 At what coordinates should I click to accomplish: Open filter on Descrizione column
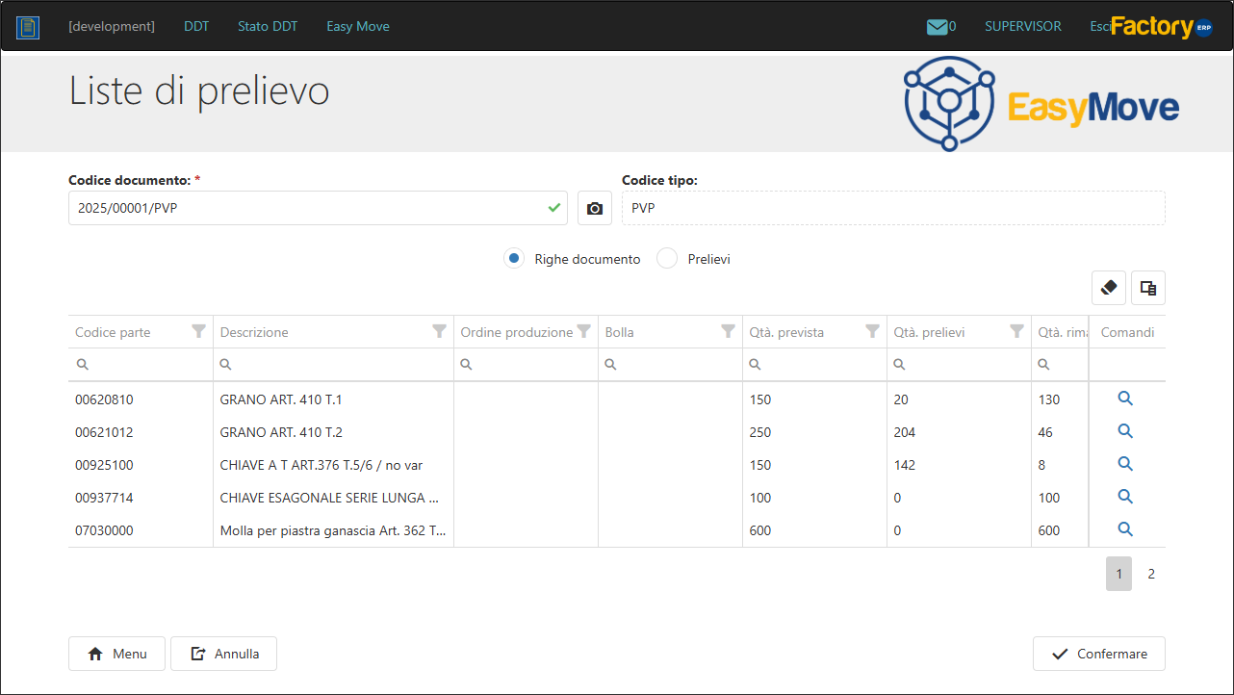(439, 331)
